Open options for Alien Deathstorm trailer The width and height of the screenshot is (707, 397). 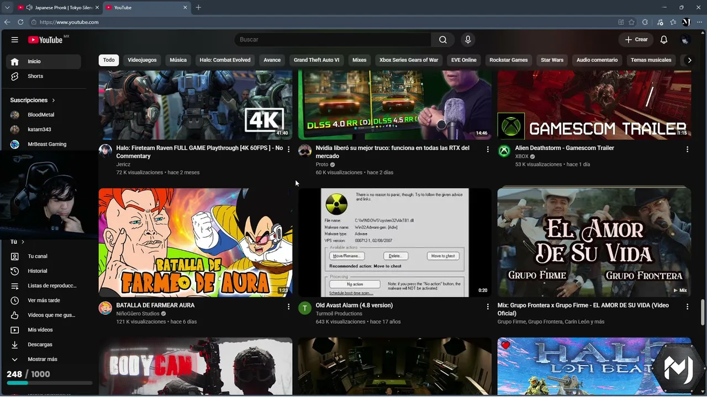coord(687,149)
